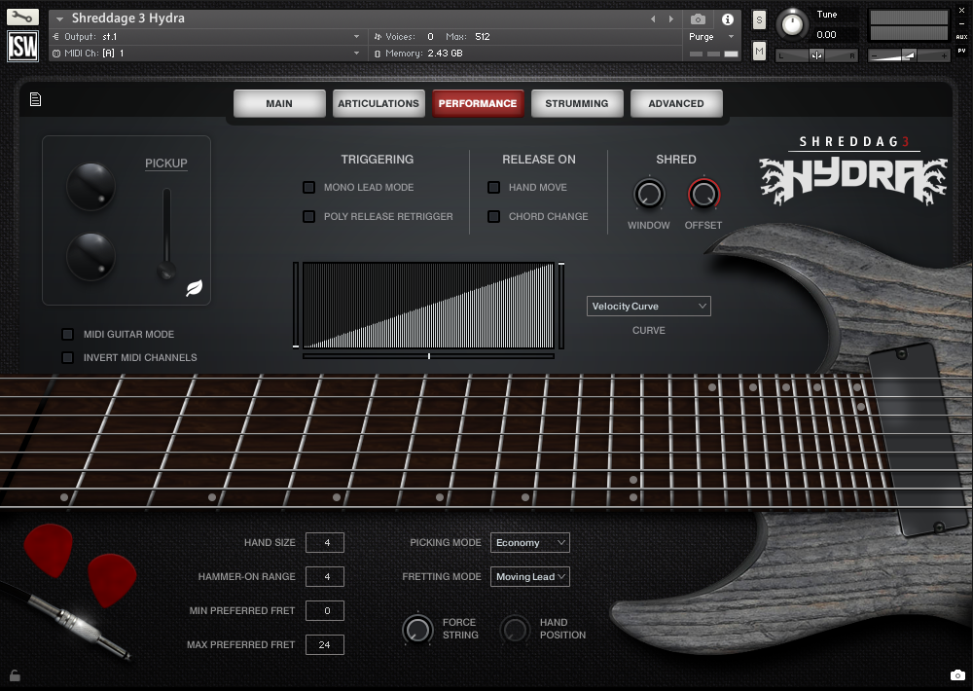This screenshot has width=973, height=691.
Task: Click the leaf icon in Pickup panel
Action: click(195, 288)
